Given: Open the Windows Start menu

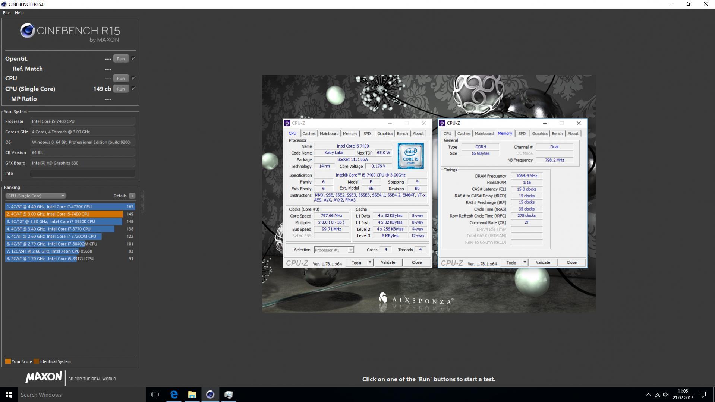Looking at the screenshot, I should (9, 395).
